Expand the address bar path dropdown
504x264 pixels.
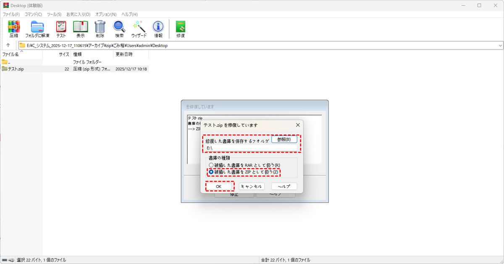500,45
